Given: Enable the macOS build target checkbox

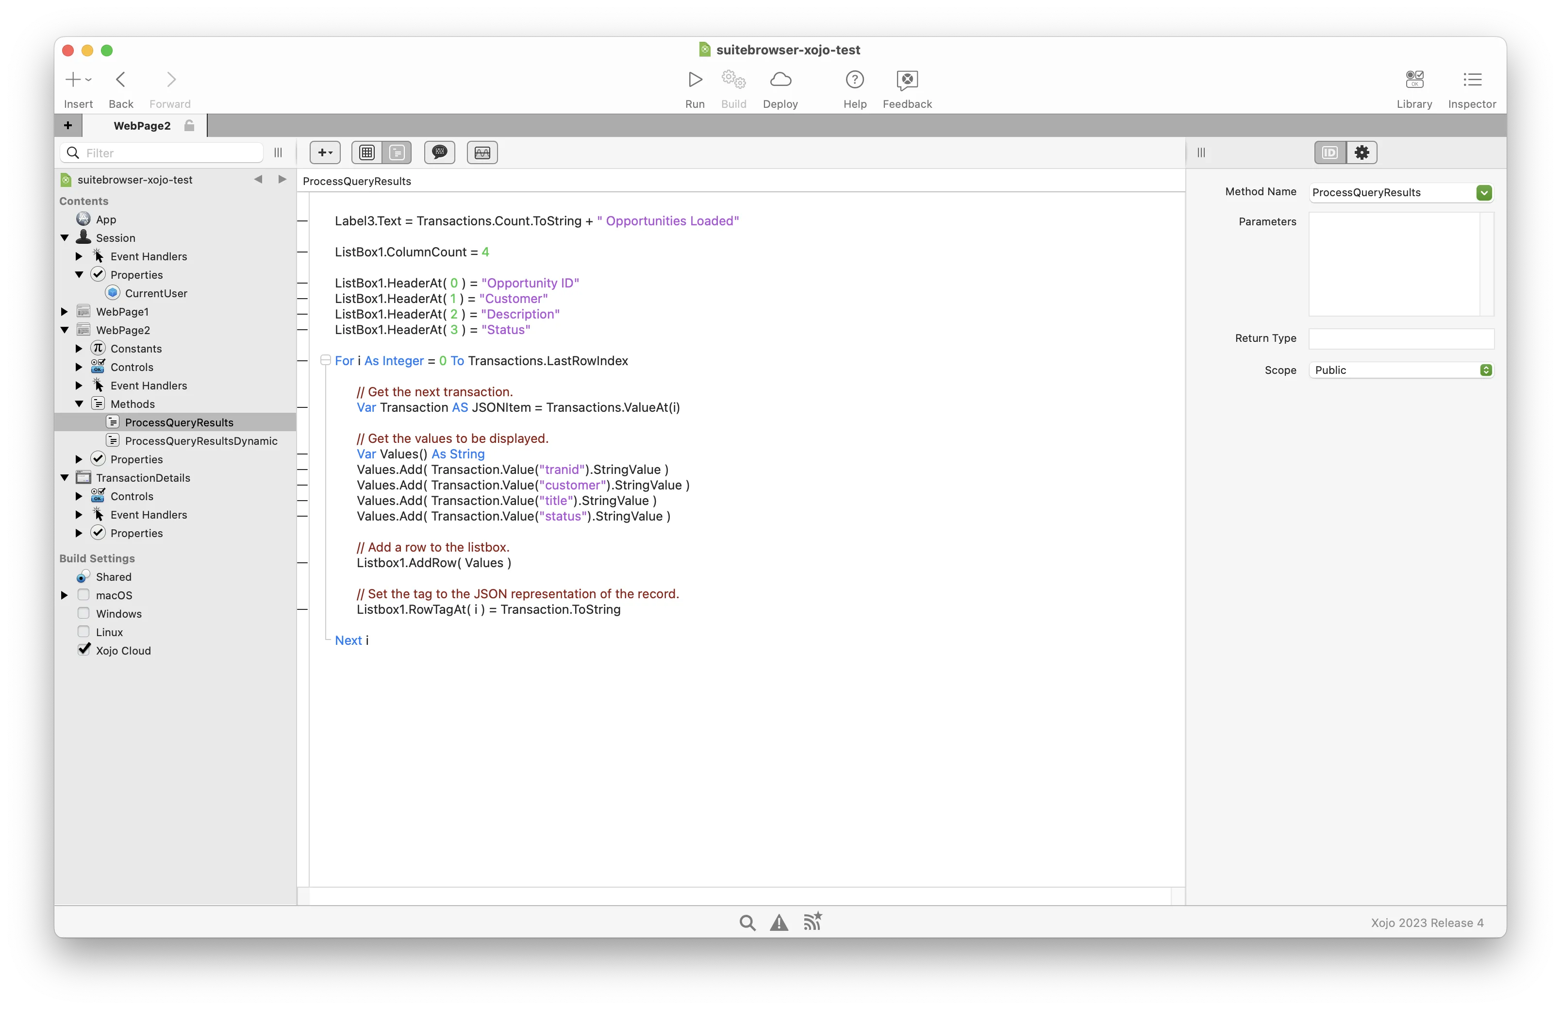Looking at the screenshot, I should point(83,595).
